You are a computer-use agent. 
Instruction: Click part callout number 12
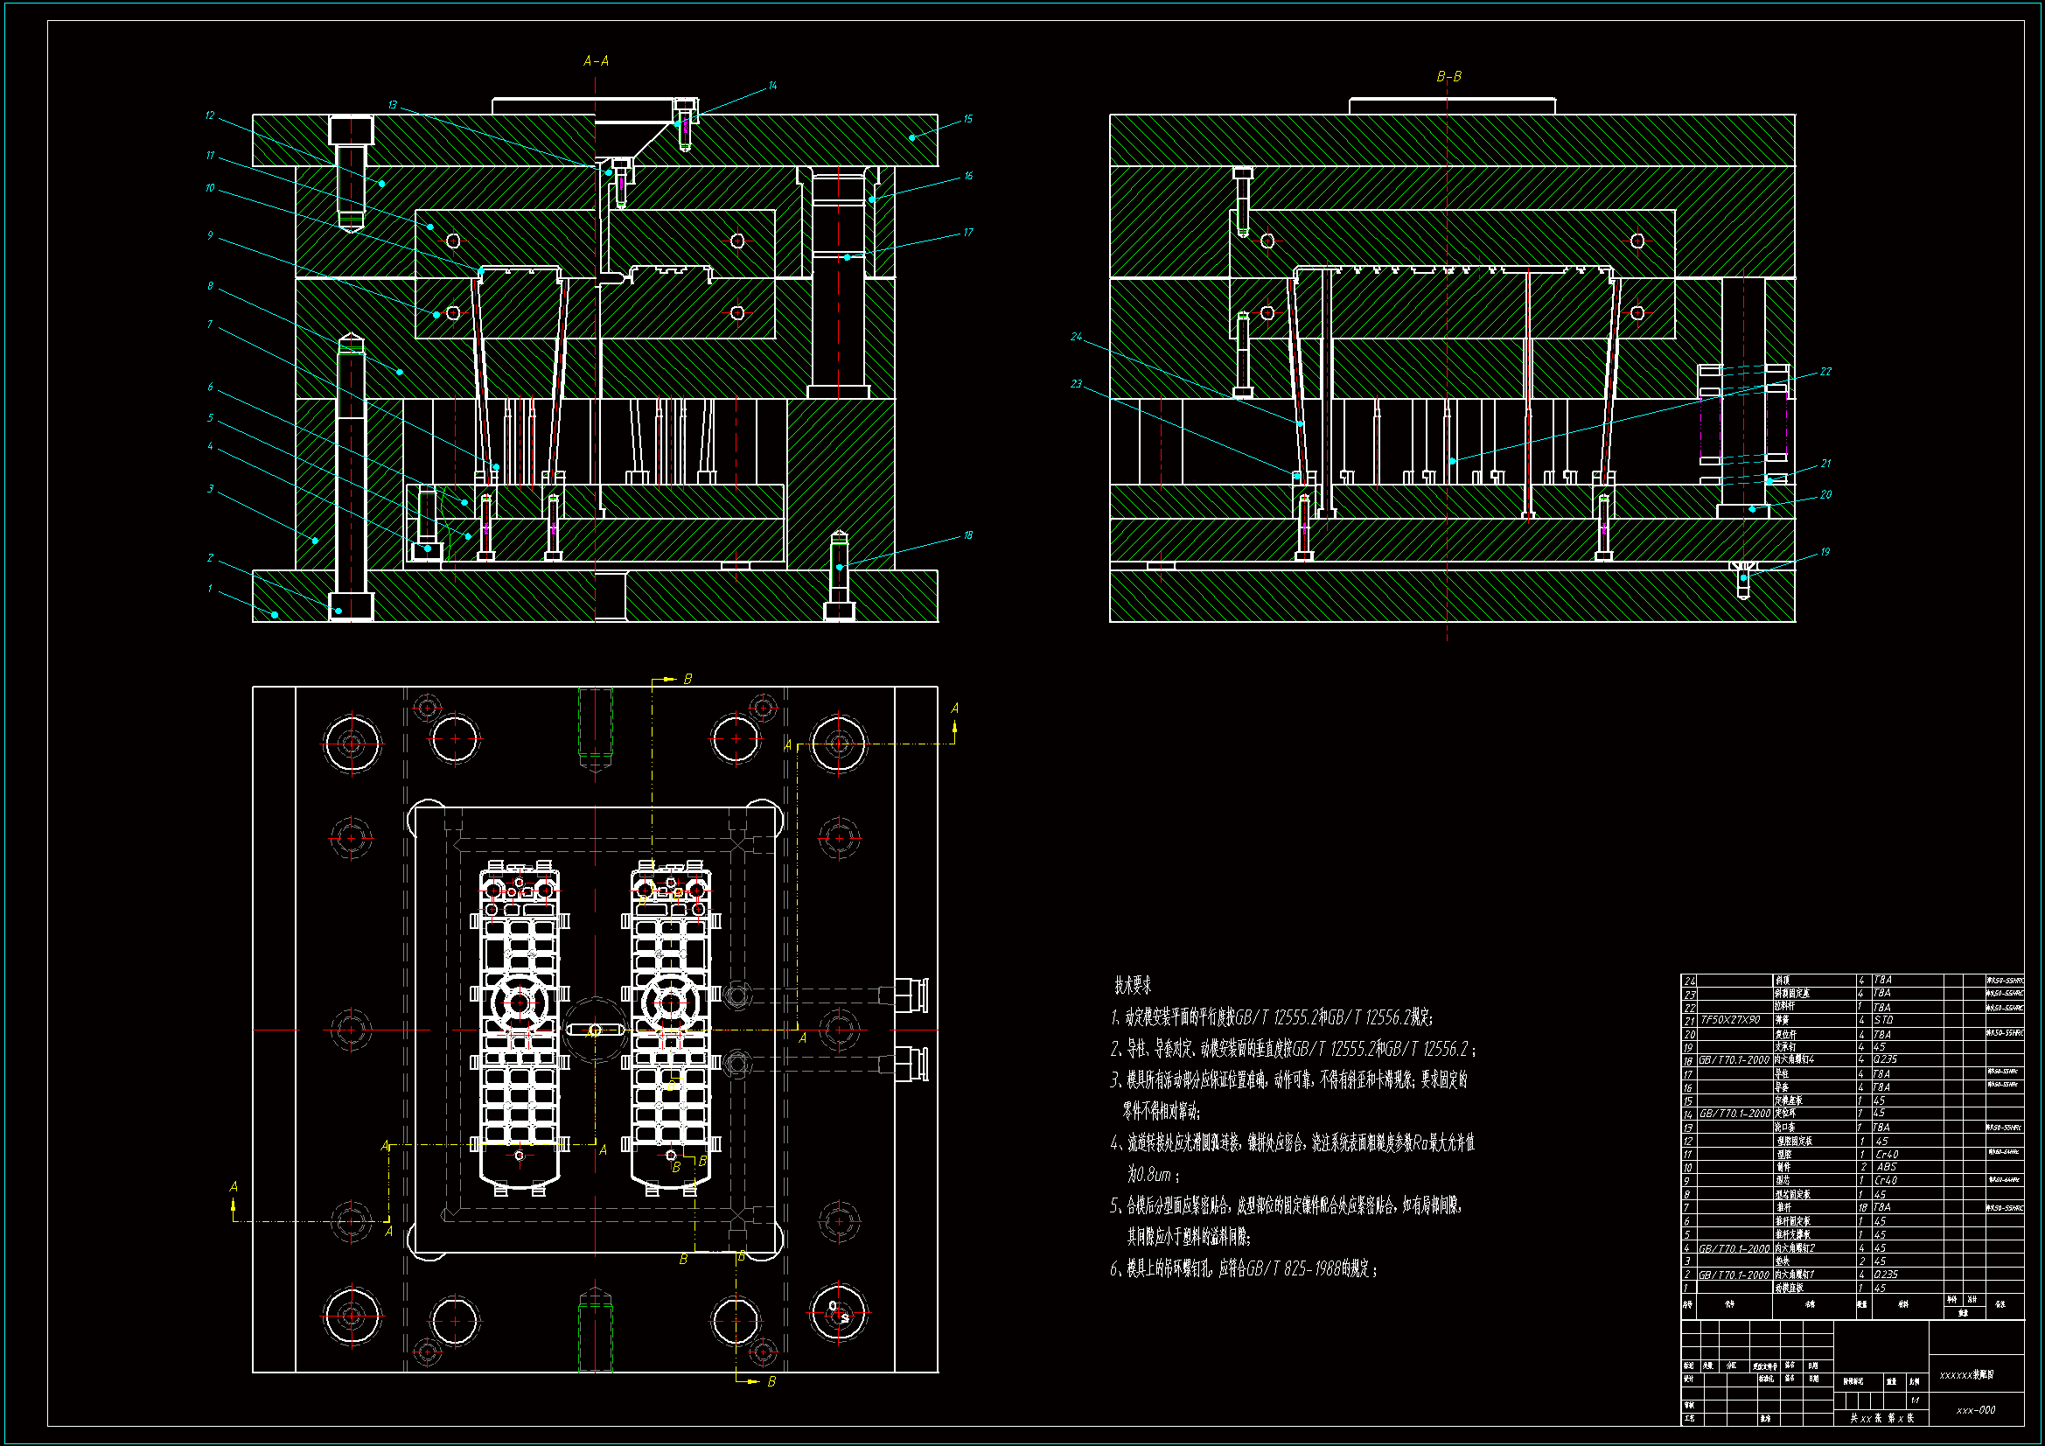[210, 115]
